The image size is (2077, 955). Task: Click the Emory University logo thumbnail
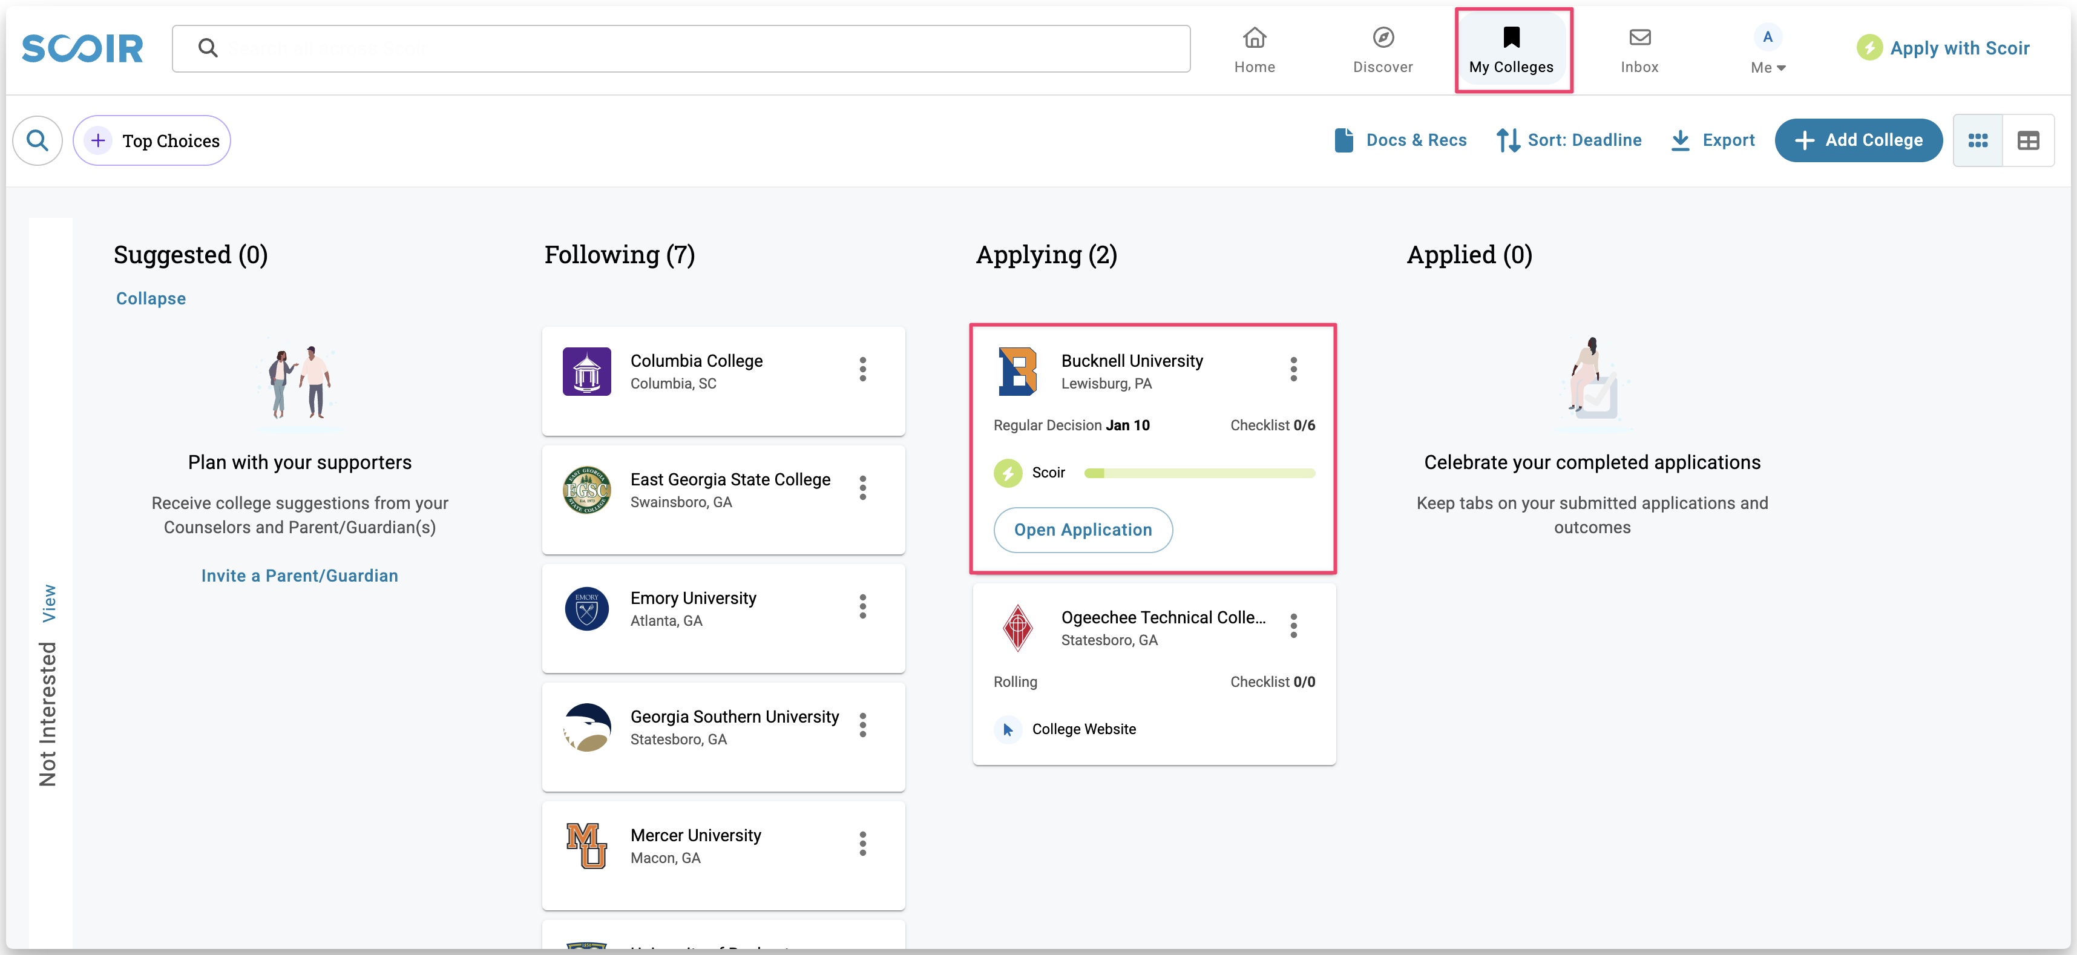click(x=586, y=609)
